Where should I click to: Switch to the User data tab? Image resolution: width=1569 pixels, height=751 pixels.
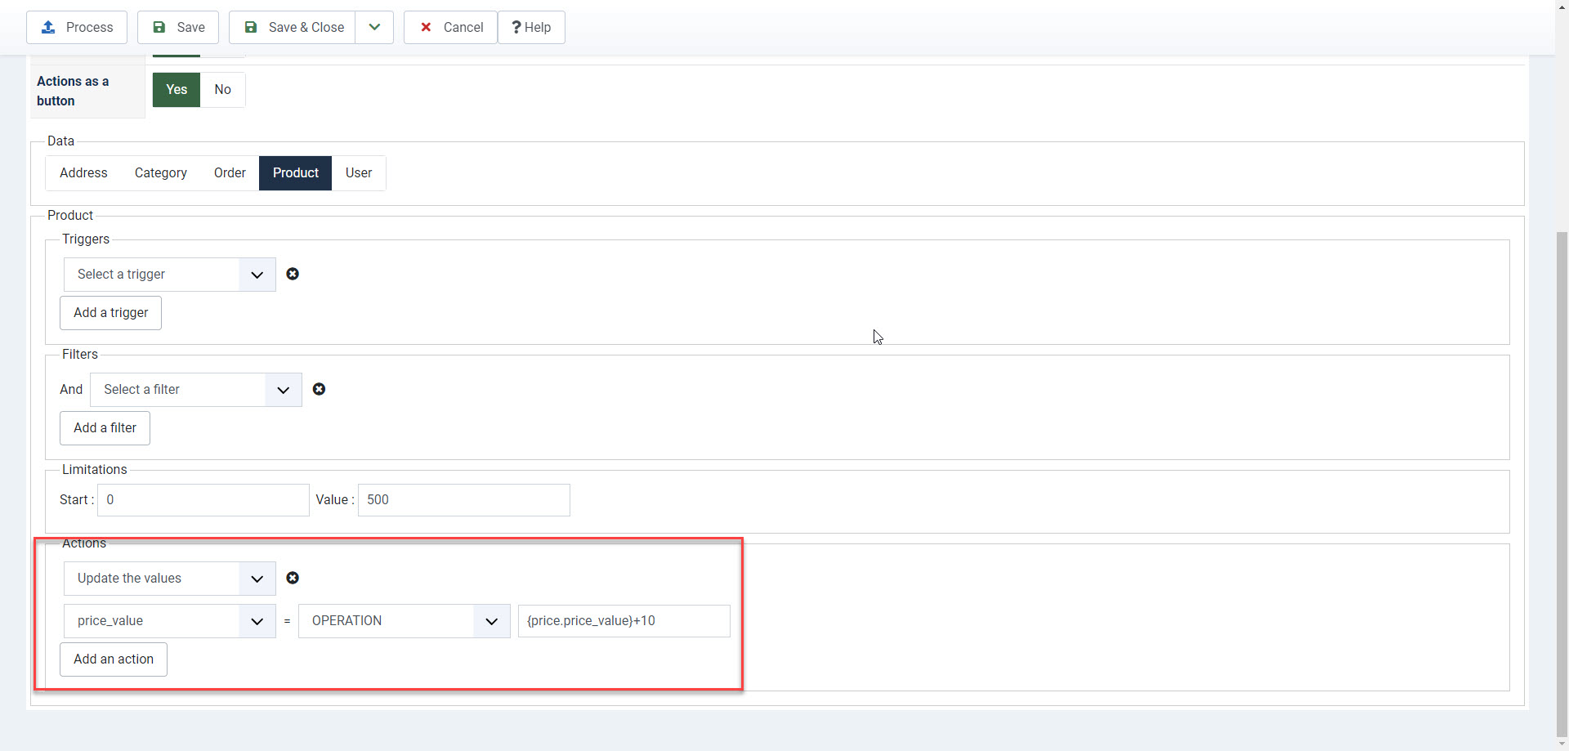pyautogui.click(x=359, y=173)
